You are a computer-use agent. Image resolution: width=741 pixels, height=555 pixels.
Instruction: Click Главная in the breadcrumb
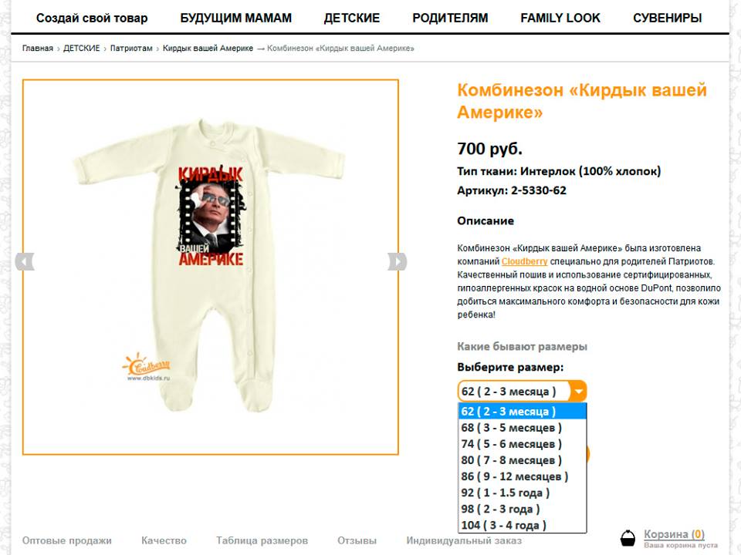coord(37,48)
